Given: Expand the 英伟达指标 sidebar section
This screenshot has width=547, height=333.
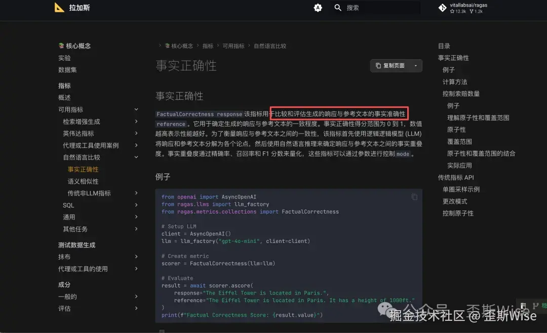Looking at the screenshot, I should tap(136, 133).
